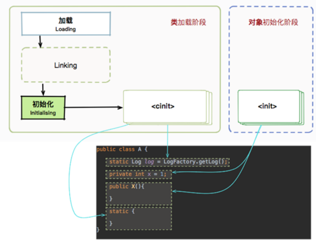This screenshot has height=242, width=316.
Task: Click the green 初始化 Initialising box
Action: coord(43,108)
